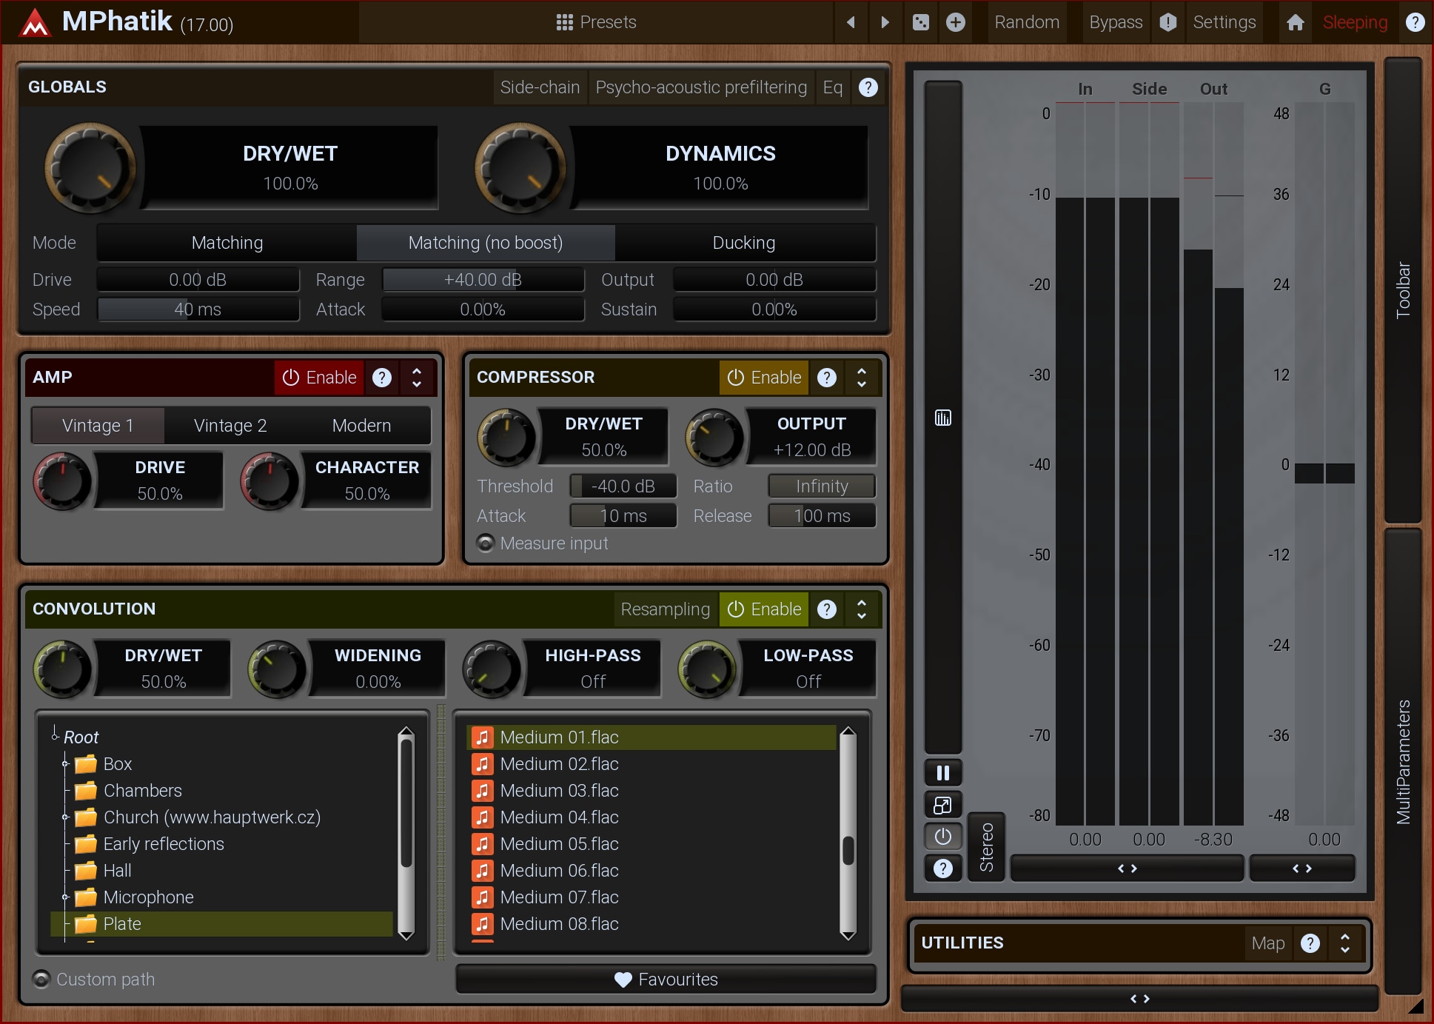Toggle the Compressor Enable button

point(764,378)
